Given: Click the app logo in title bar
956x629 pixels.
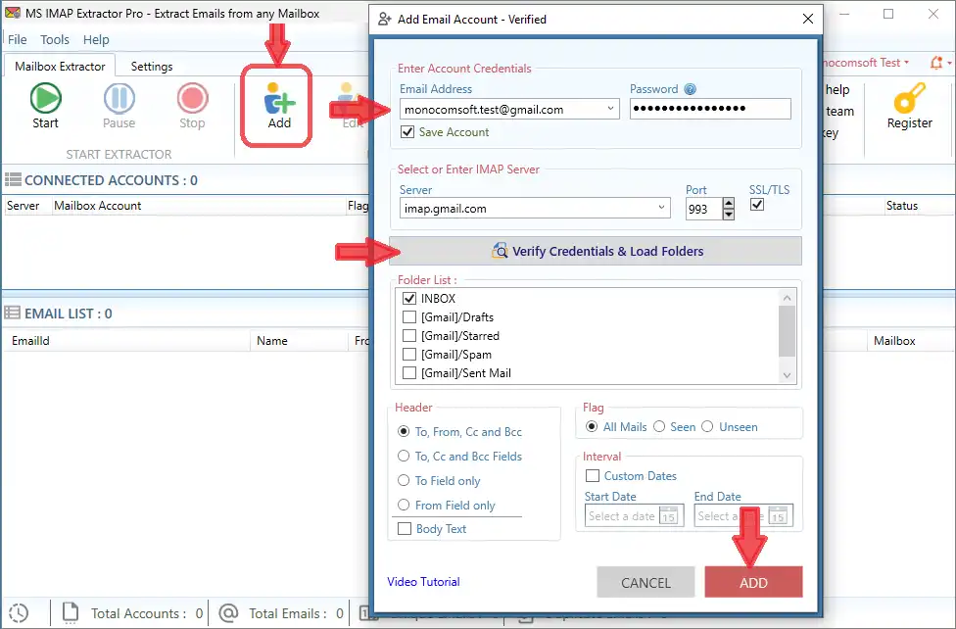Looking at the screenshot, I should coord(12,13).
